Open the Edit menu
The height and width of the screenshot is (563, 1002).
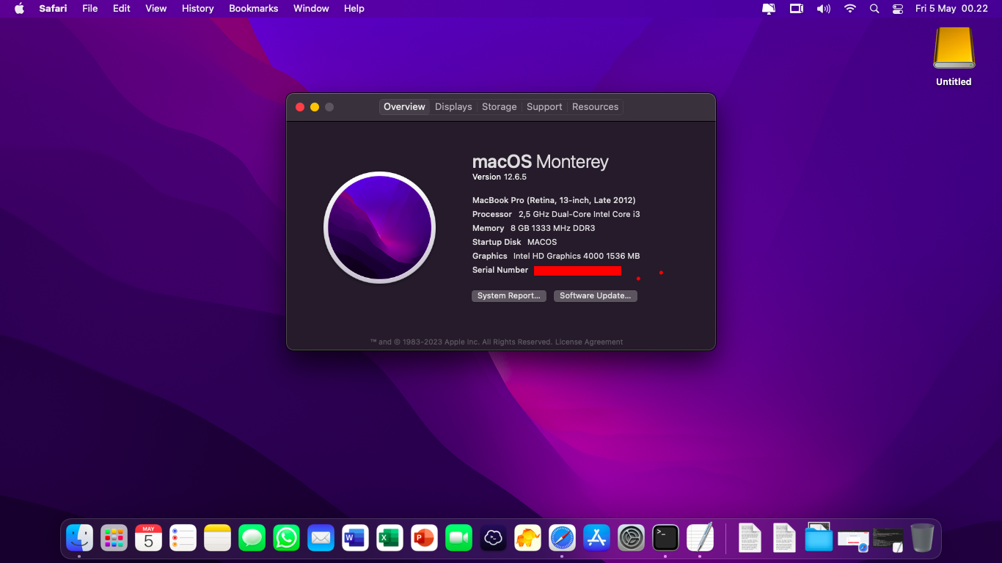point(122,9)
